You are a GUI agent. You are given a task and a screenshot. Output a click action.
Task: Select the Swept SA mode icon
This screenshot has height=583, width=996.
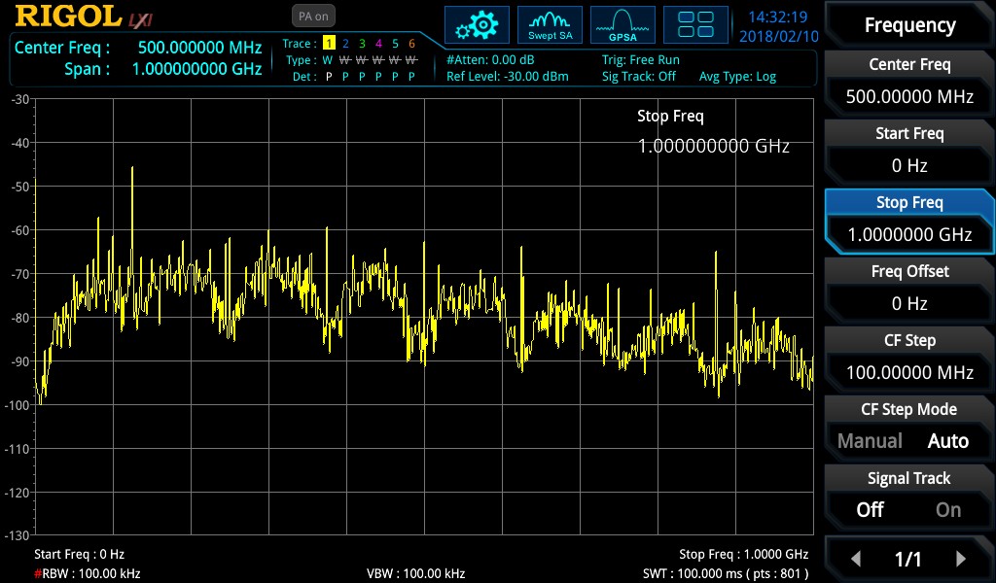550,24
